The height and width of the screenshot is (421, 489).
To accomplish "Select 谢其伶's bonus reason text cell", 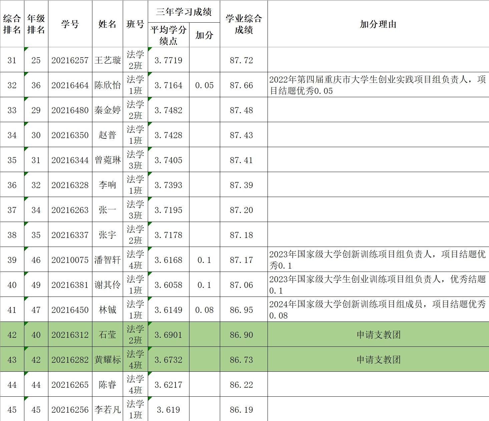I will (378, 285).
